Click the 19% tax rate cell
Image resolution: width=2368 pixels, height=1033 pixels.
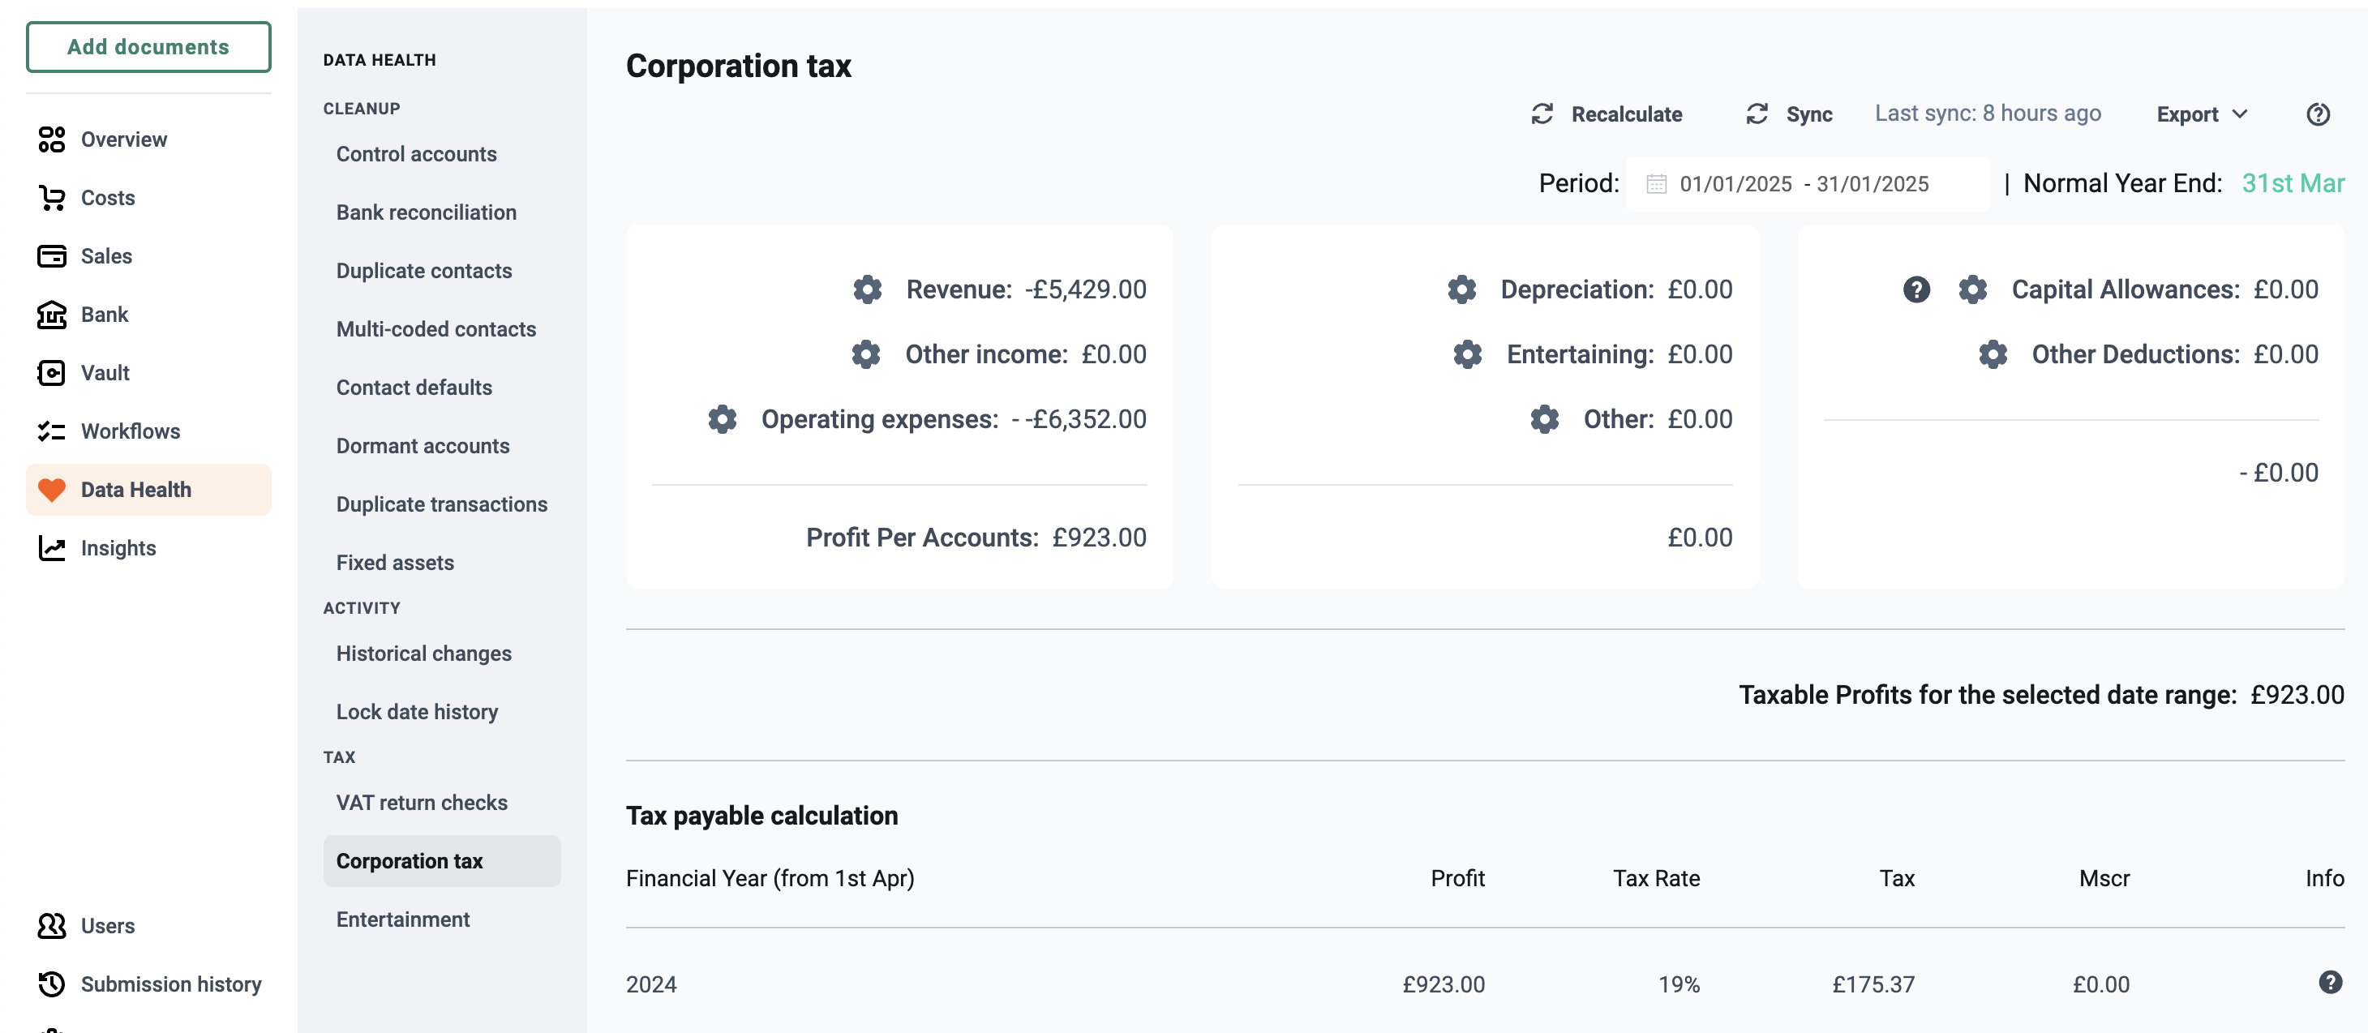1679,984
